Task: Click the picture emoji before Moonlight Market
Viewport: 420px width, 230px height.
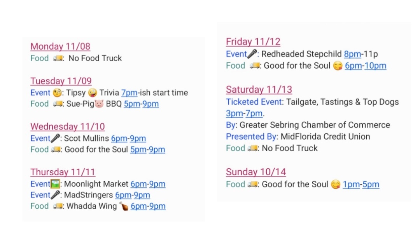Action: click(x=56, y=184)
